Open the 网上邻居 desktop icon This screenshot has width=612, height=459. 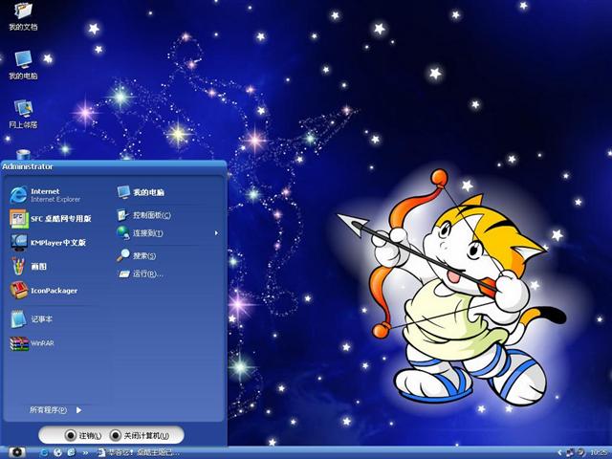pyautogui.click(x=23, y=114)
